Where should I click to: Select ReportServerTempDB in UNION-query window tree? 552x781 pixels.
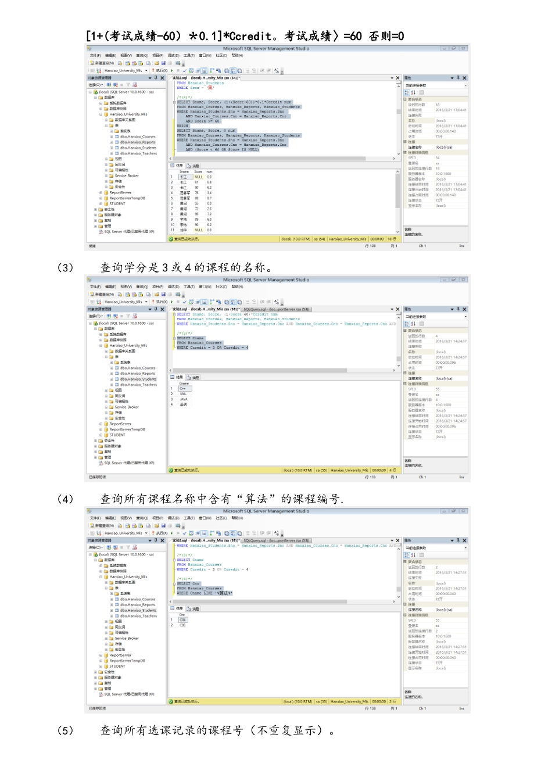[127, 198]
